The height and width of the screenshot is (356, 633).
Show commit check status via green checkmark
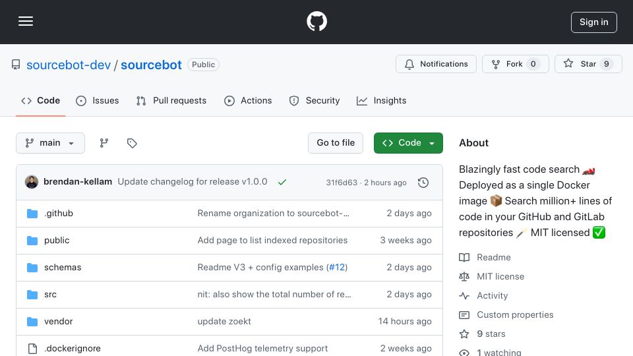pos(282,182)
